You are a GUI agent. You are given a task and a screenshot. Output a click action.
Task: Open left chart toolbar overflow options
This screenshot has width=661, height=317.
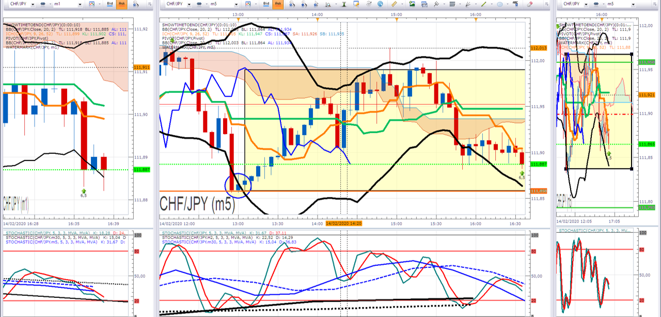click(149, 4)
